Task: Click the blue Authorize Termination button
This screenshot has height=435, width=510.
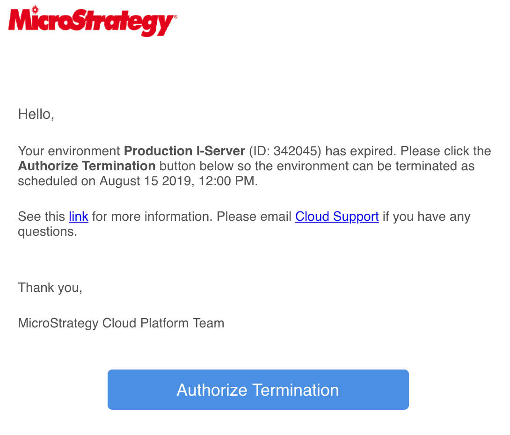Action: pyautogui.click(x=258, y=390)
